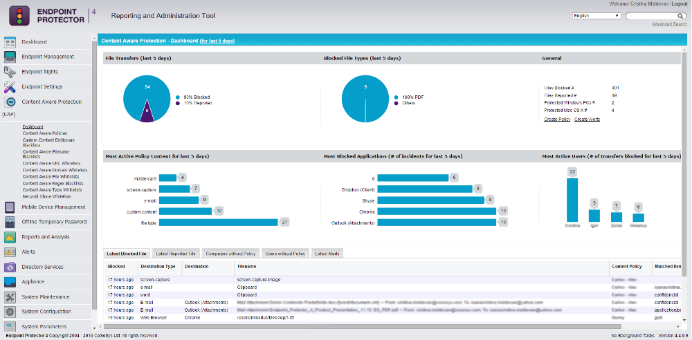The width and height of the screenshot is (692, 340).
Task: Click the System Maintenance wrench icon
Action: point(10,297)
